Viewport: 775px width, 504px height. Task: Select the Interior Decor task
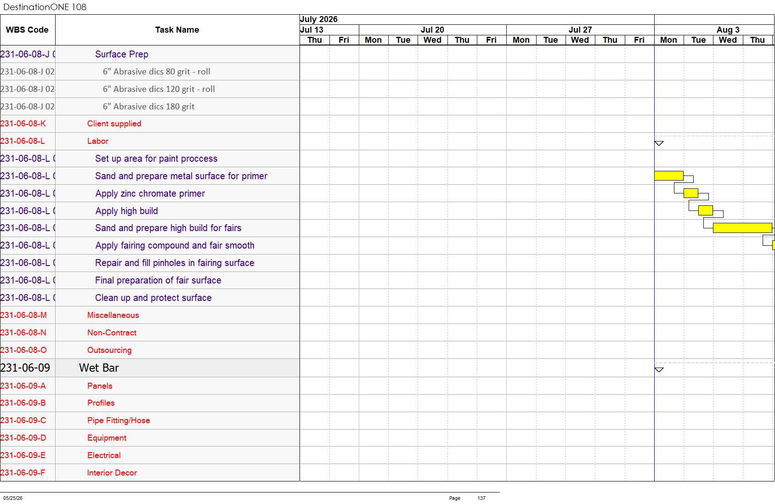[112, 473]
